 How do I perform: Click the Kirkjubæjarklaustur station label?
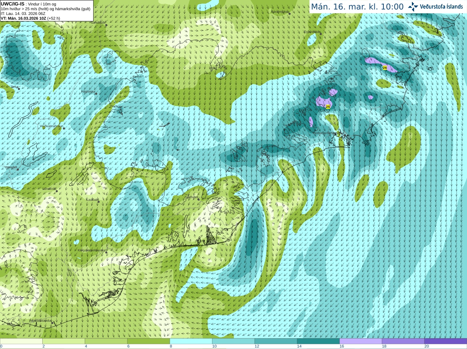tap(92, 250)
